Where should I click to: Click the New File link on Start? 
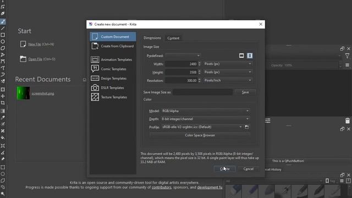point(35,45)
